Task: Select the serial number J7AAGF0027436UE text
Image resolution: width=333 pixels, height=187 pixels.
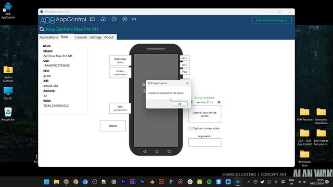Action: (57, 65)
